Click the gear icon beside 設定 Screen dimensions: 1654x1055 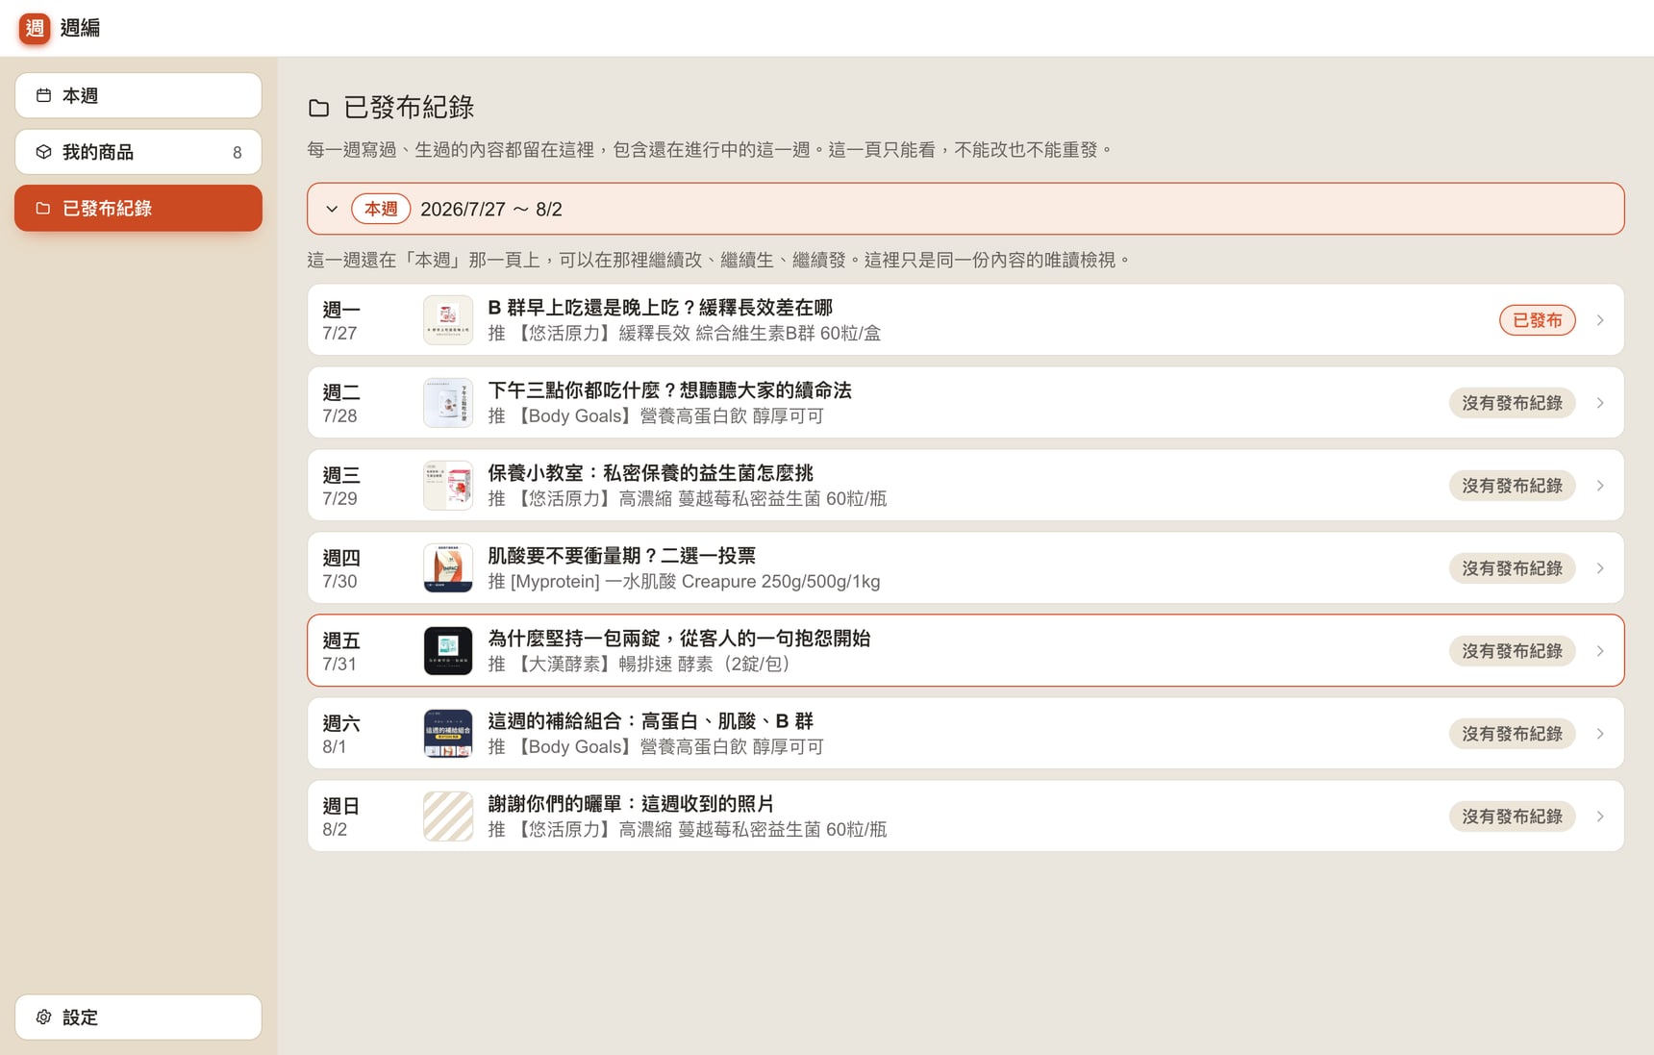[x=43, y=1017]
